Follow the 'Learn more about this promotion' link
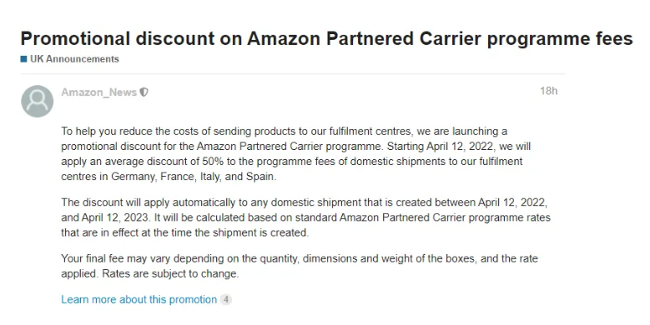Screen dimensions: 650x325 tap(139, 299)
